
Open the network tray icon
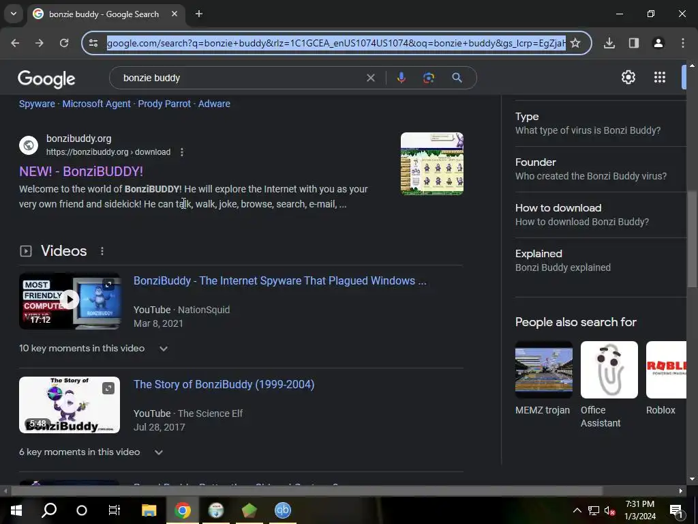coord(594,510)
